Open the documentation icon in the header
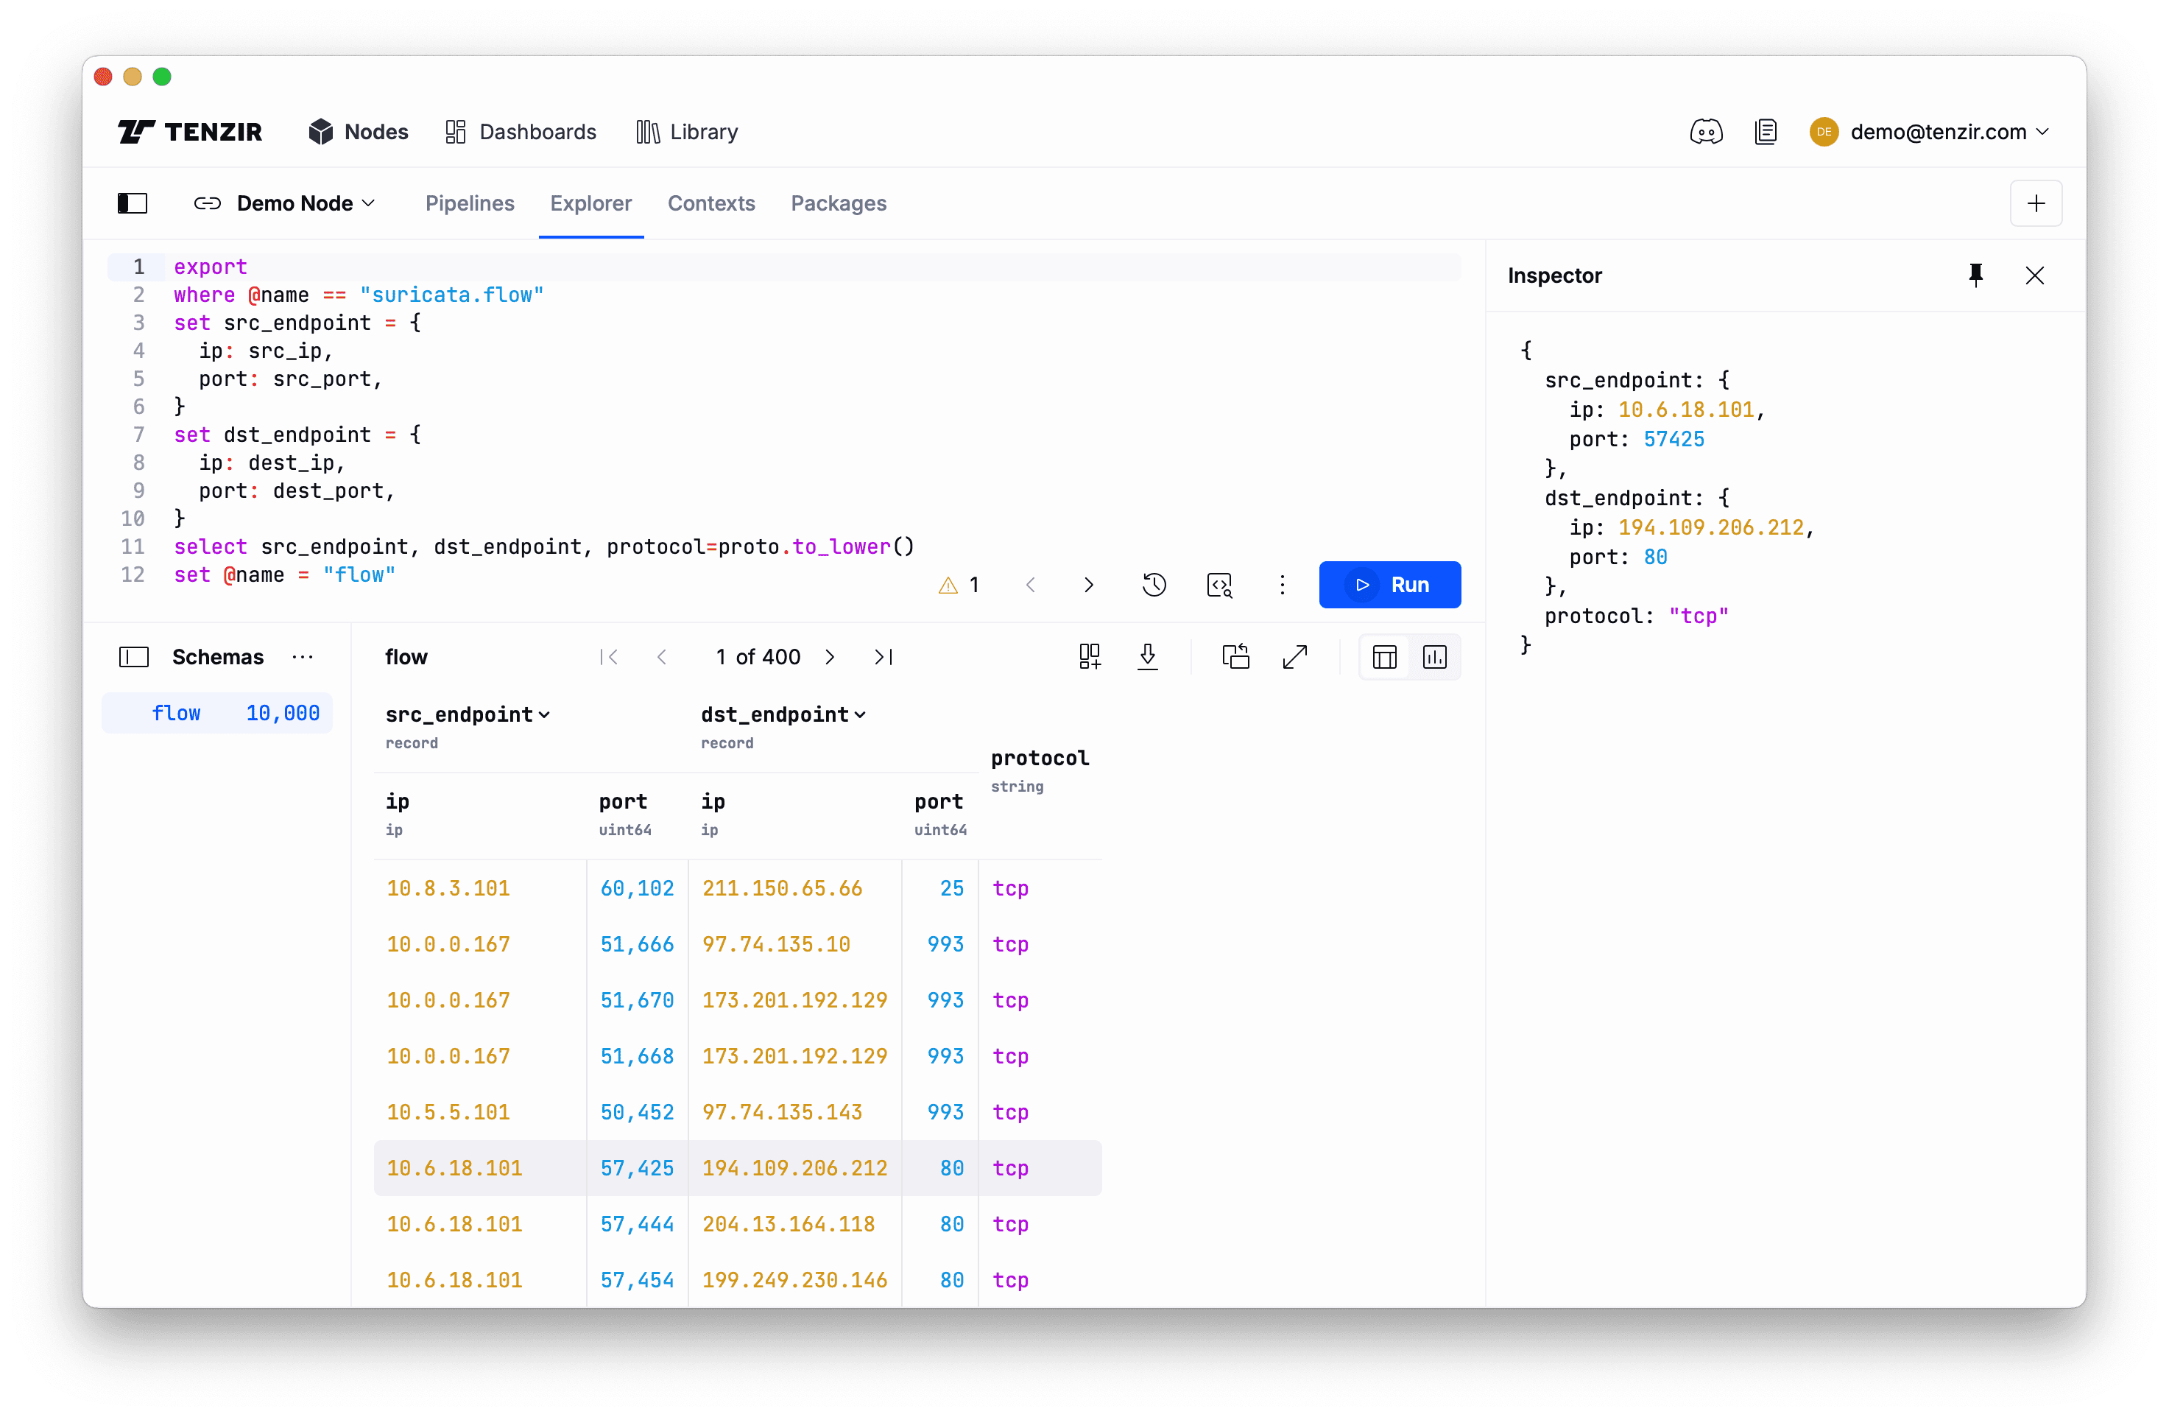Image resolution: width=2169 pixels, height=1417 pixels. (x=1767, y=131)
